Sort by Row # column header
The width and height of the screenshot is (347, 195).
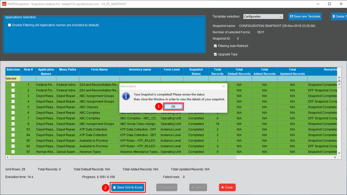(x=28, y=72)
